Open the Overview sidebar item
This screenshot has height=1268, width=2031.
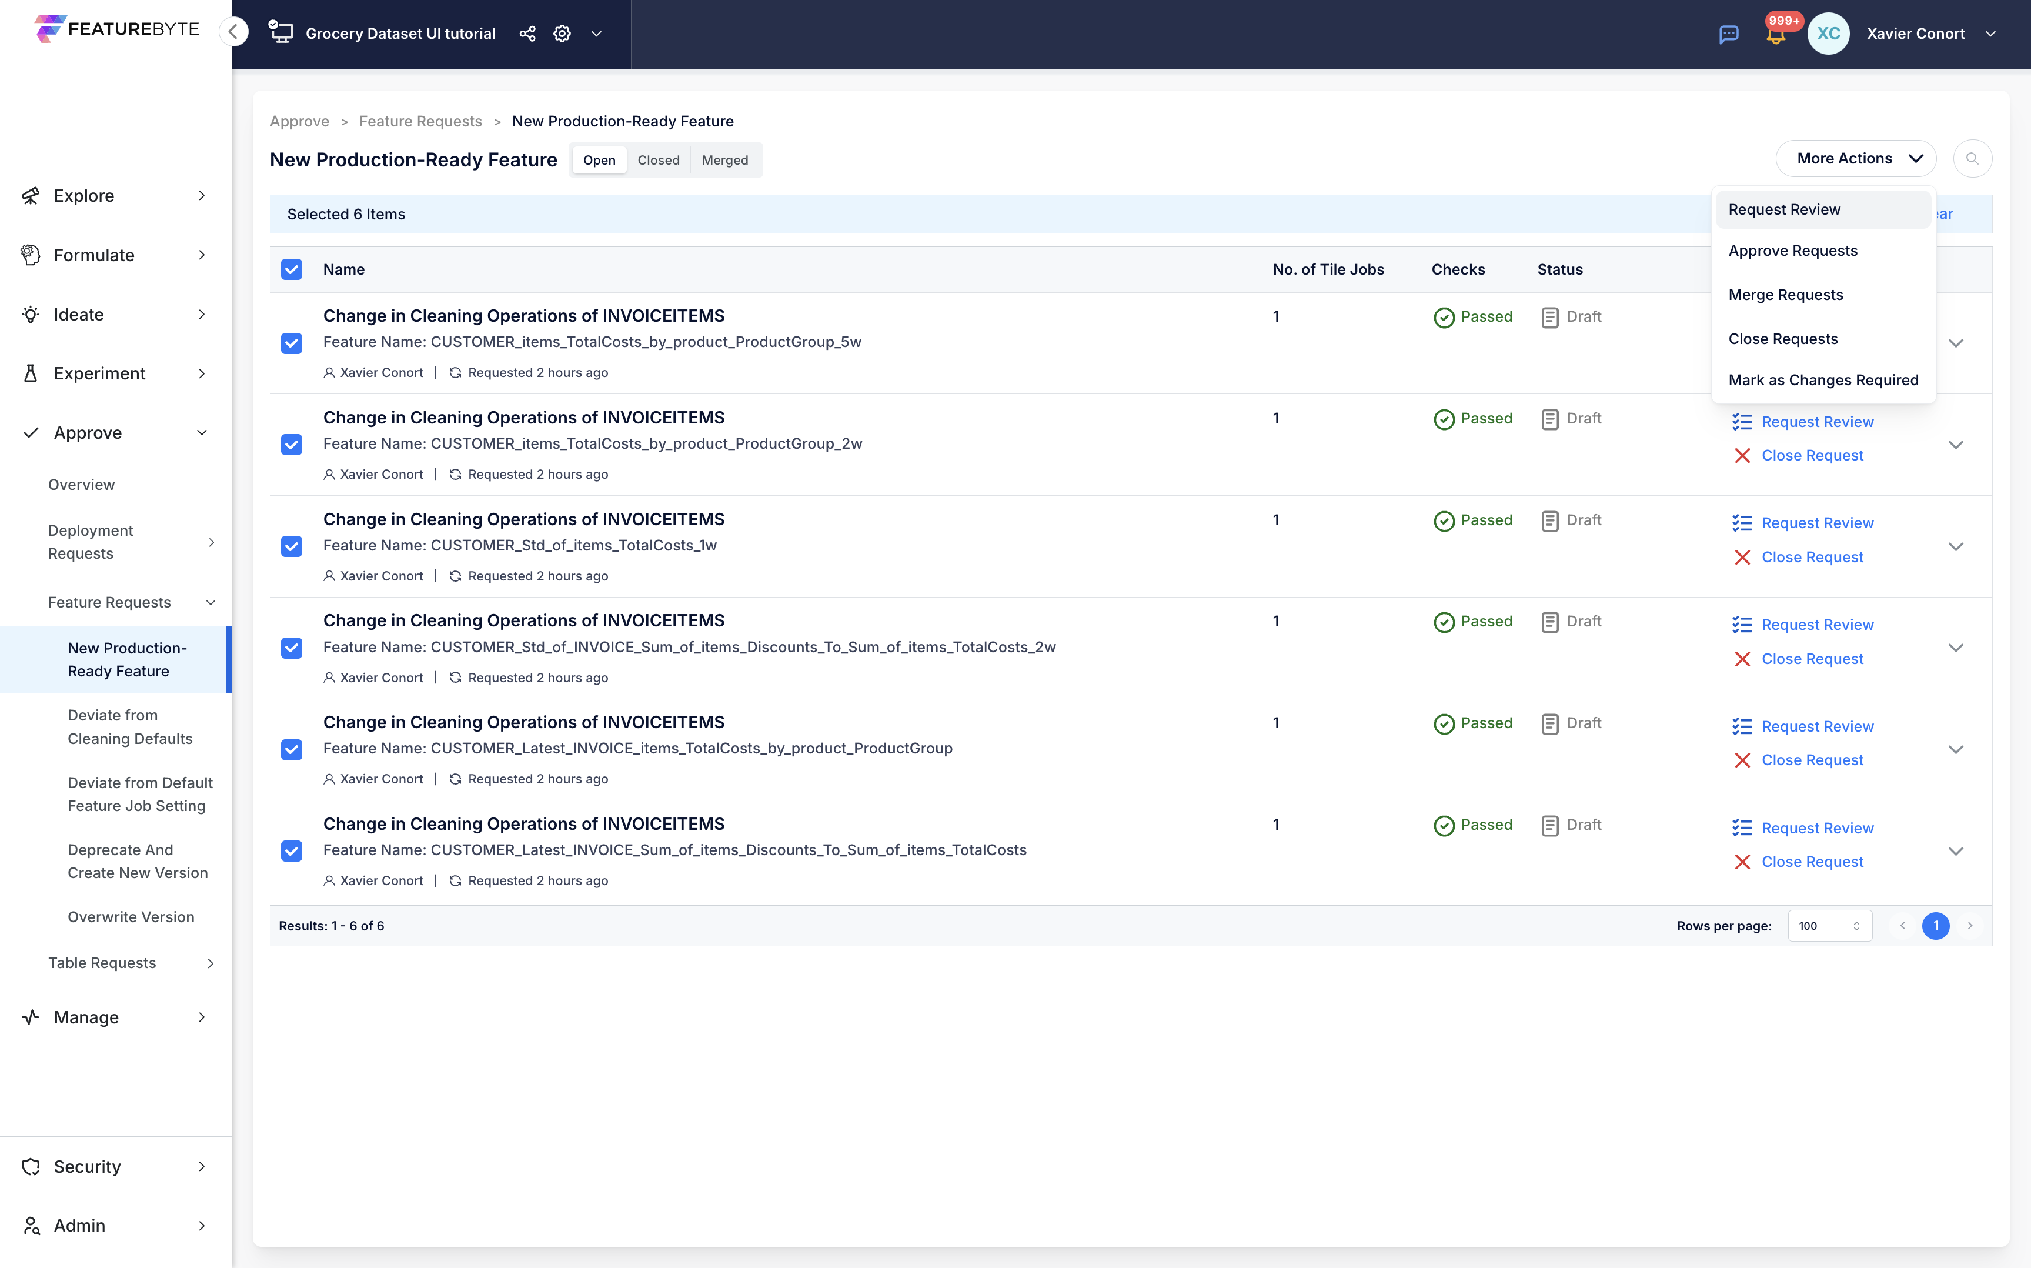(81, 485)
